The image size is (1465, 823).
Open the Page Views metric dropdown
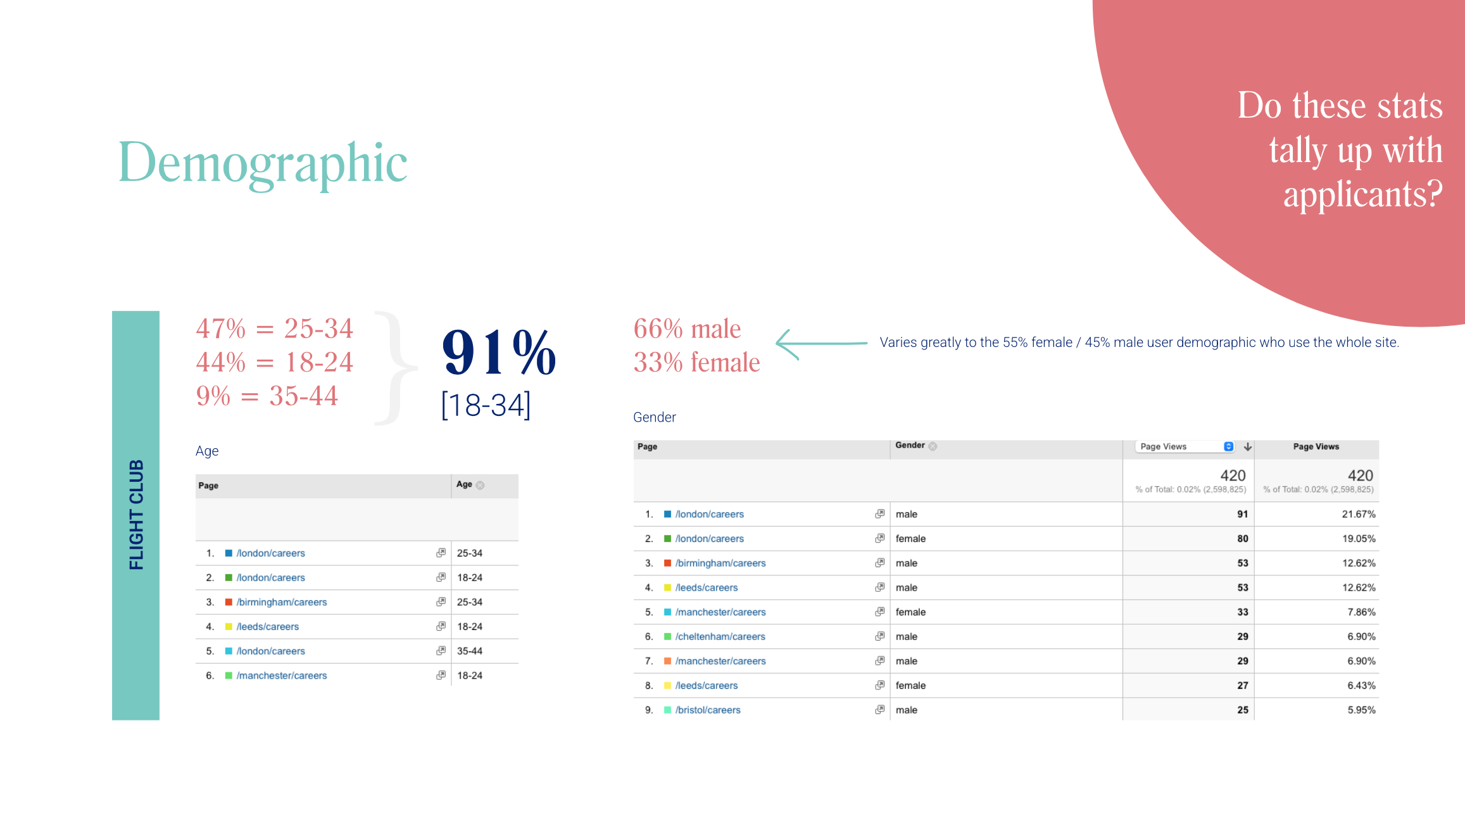coord(1184,447)
